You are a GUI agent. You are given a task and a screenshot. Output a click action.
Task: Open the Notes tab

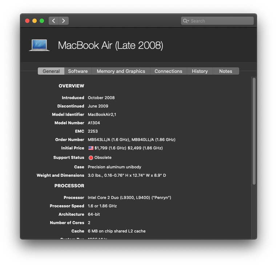point(226,71)
